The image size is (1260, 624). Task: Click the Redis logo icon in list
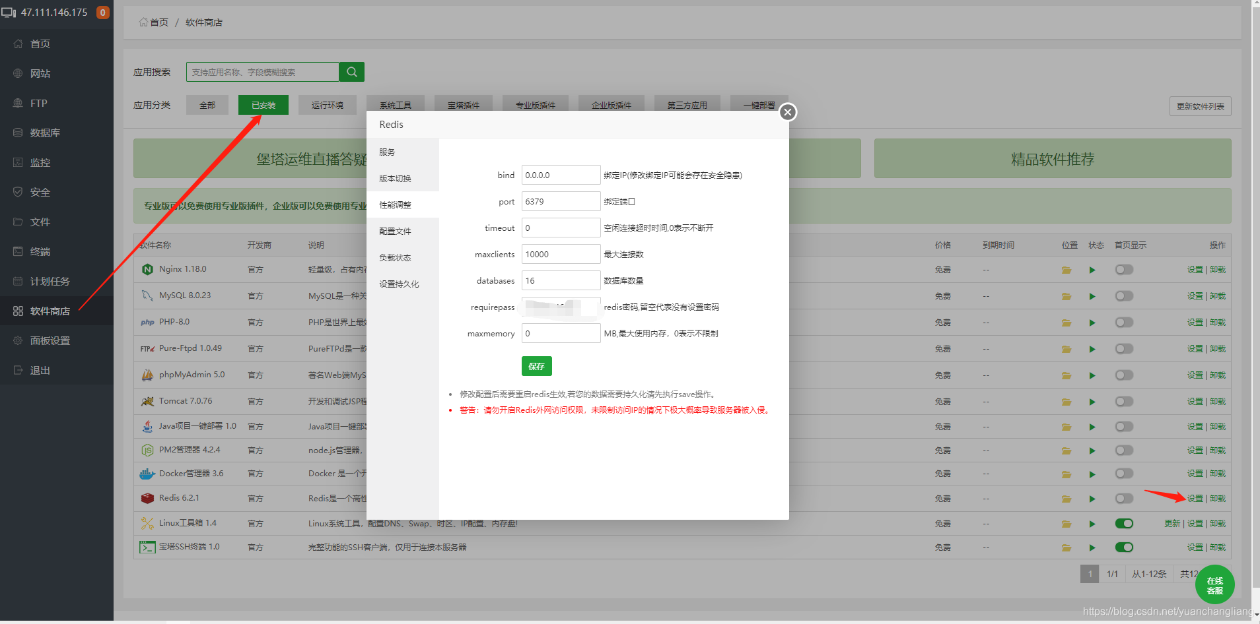coord(147,498)
